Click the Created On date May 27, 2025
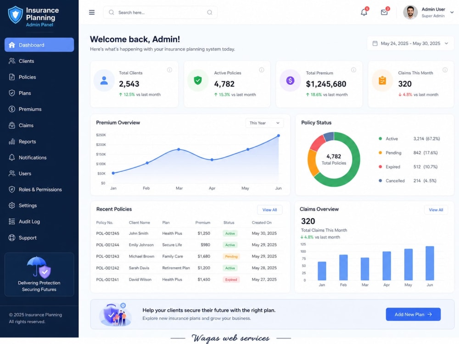459x344 pixels. click(264, 279)
